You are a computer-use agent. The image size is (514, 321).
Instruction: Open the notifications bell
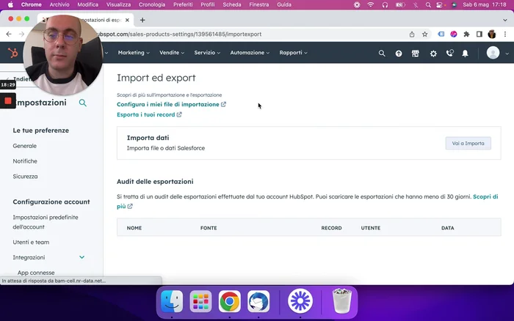point(465,53)
